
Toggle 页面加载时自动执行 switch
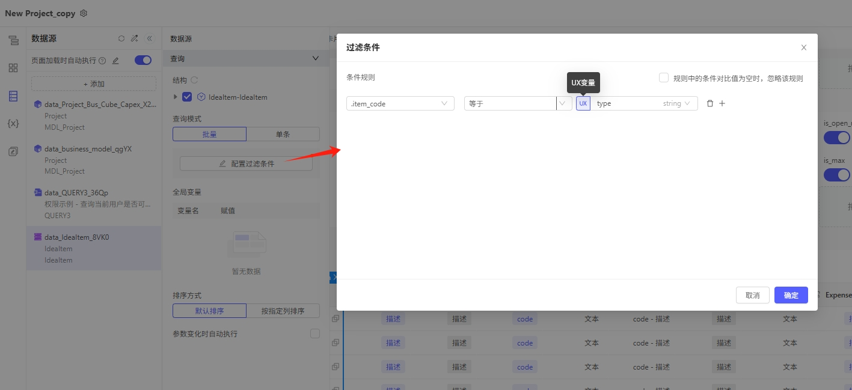tap(143, 60)
